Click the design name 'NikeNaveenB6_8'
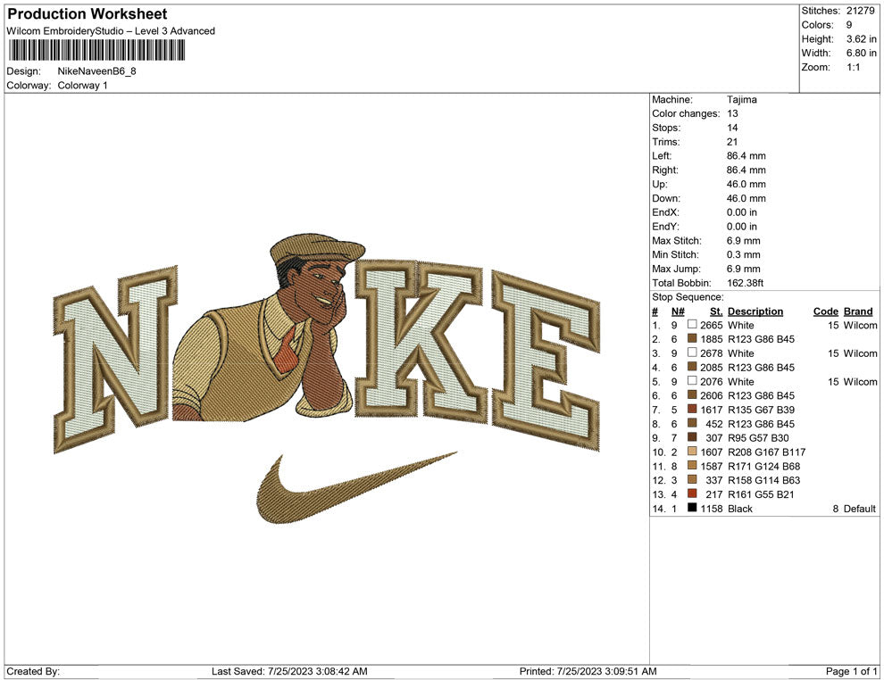 97,71
